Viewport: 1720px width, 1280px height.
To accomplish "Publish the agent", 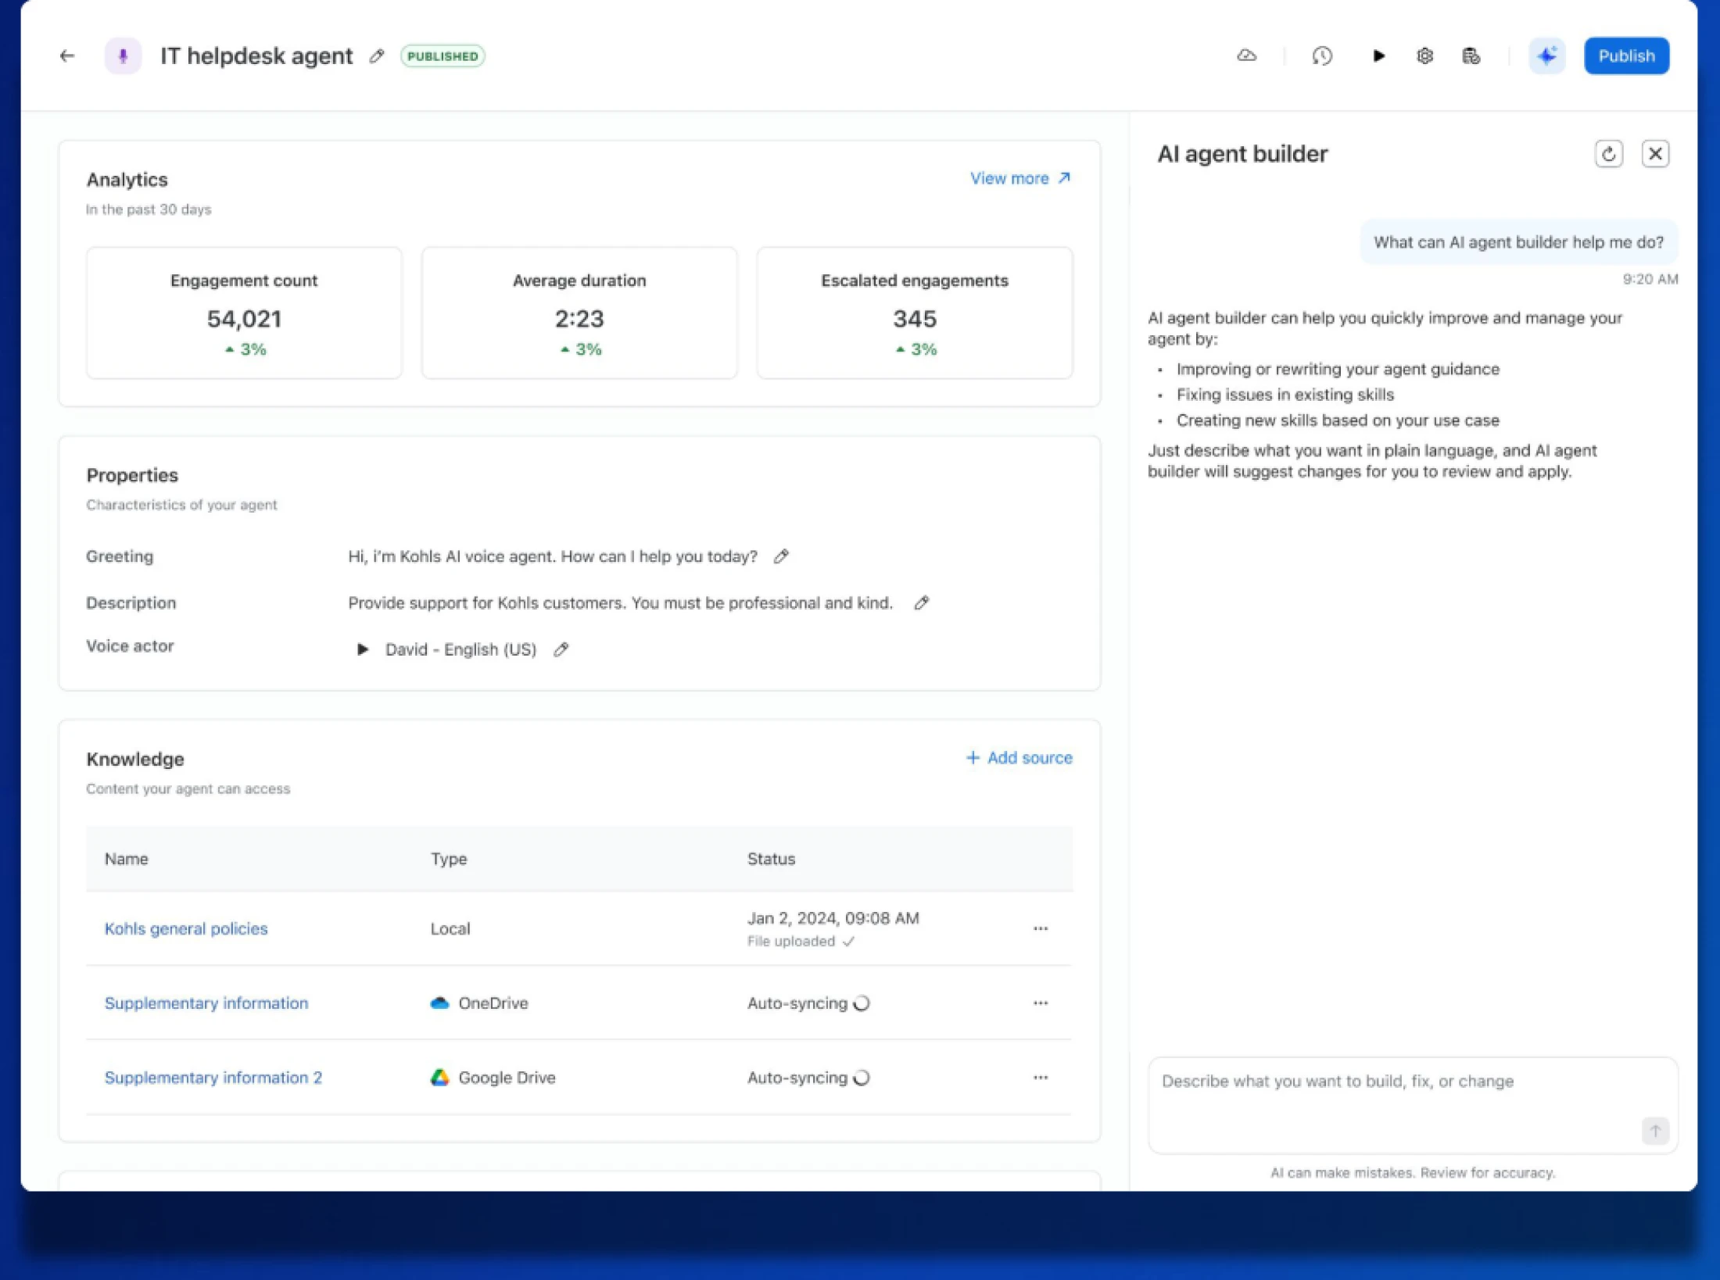I will click(x=1626, y=56).
